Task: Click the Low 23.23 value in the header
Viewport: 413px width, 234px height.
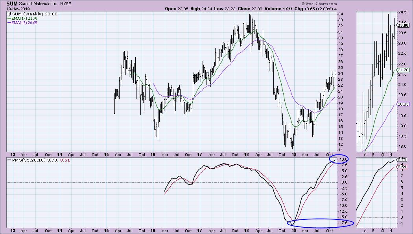Action: (225, 9)
